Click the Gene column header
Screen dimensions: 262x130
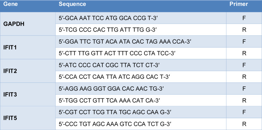pyautogui.click(x=10, y=4)
